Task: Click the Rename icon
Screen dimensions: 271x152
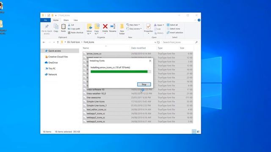Action: pos(113,26)
